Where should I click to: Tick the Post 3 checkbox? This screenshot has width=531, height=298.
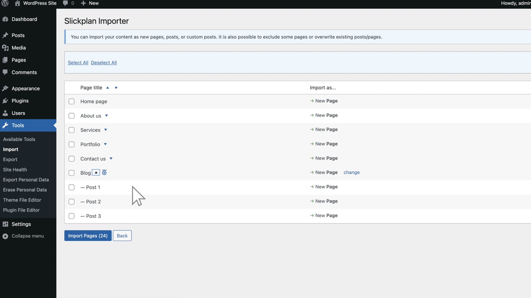(71, 216)
